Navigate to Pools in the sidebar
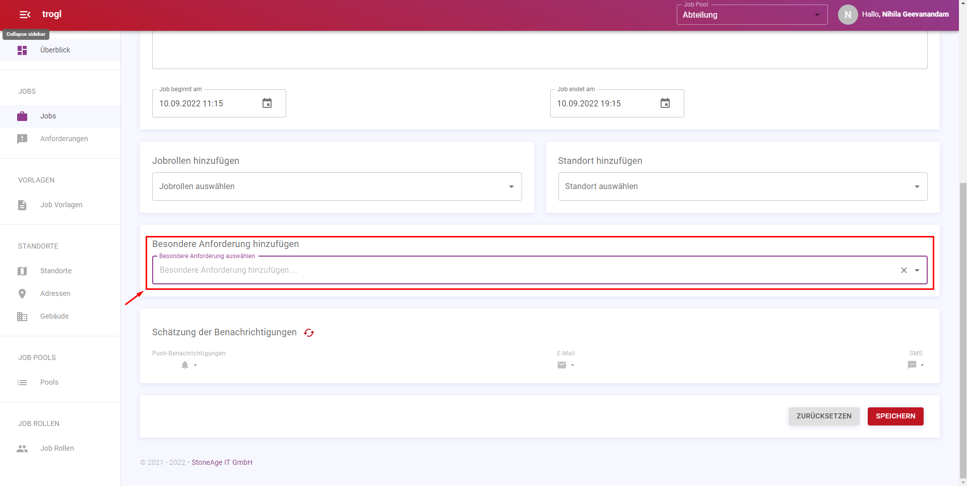Screen dimensions: 967x486 (x=49, y=382)
